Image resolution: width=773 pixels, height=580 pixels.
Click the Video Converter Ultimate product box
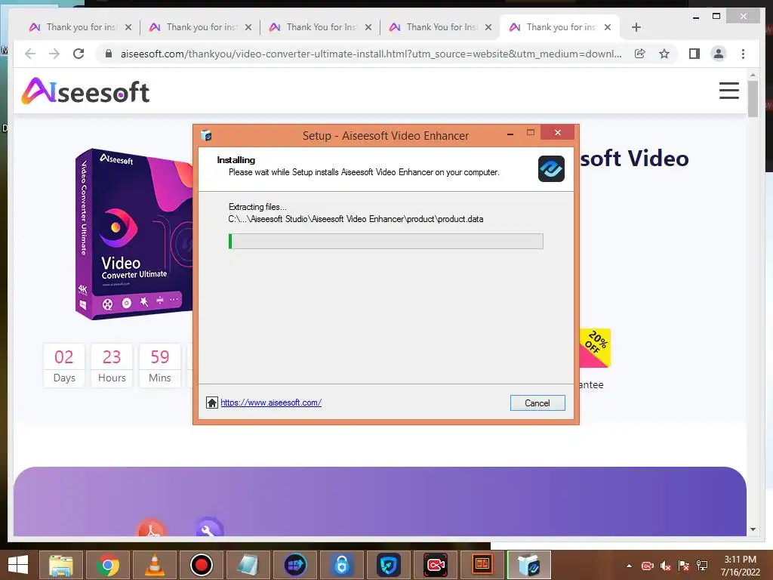pos(134,234)
